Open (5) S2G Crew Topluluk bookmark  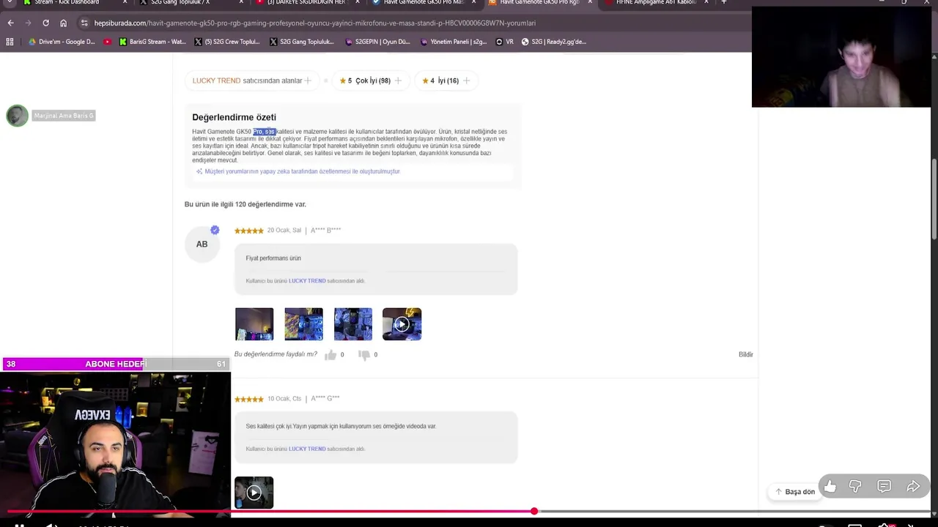227,42
